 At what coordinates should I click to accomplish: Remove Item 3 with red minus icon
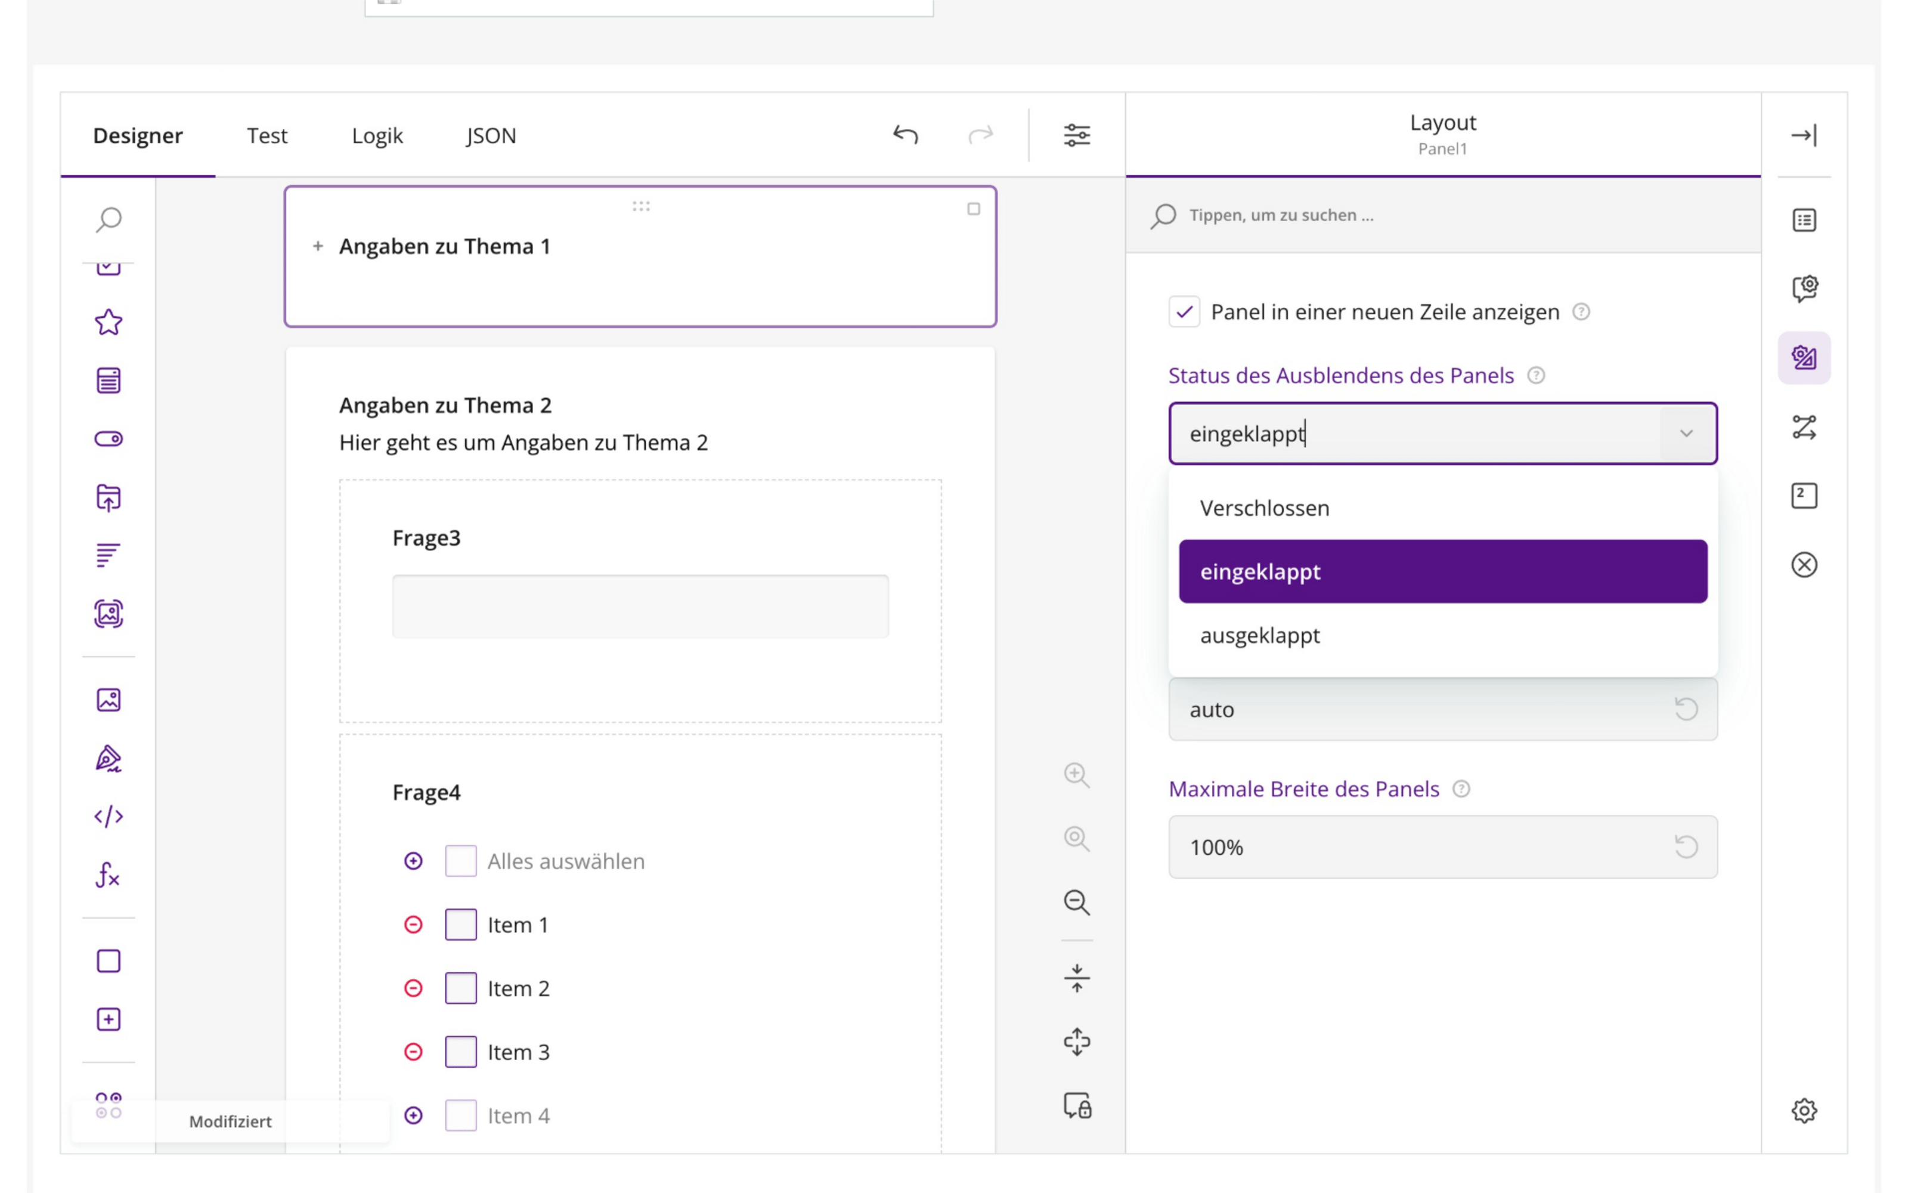click(x=413, y=1052)
